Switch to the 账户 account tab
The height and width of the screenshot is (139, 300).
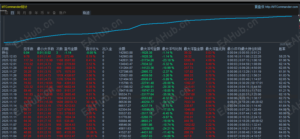coord(62,13)
